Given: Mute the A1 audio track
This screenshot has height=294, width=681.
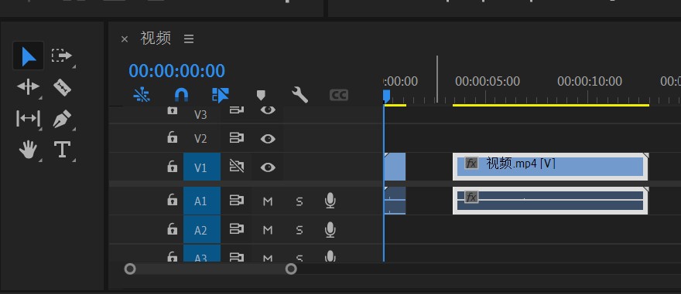Looking at the screenshot, I should (268, 201).
